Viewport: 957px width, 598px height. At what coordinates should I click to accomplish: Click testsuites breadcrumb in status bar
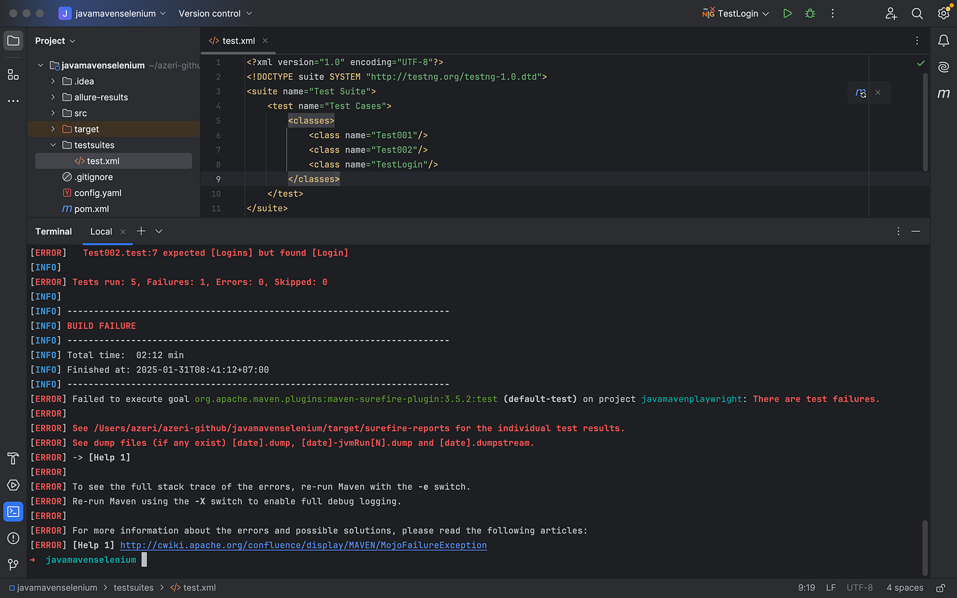(133, 588)
